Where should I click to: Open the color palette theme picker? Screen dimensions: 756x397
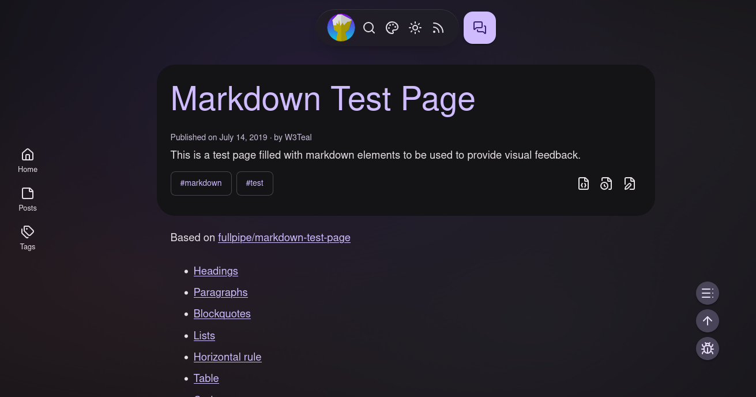(x=392, y=28)
